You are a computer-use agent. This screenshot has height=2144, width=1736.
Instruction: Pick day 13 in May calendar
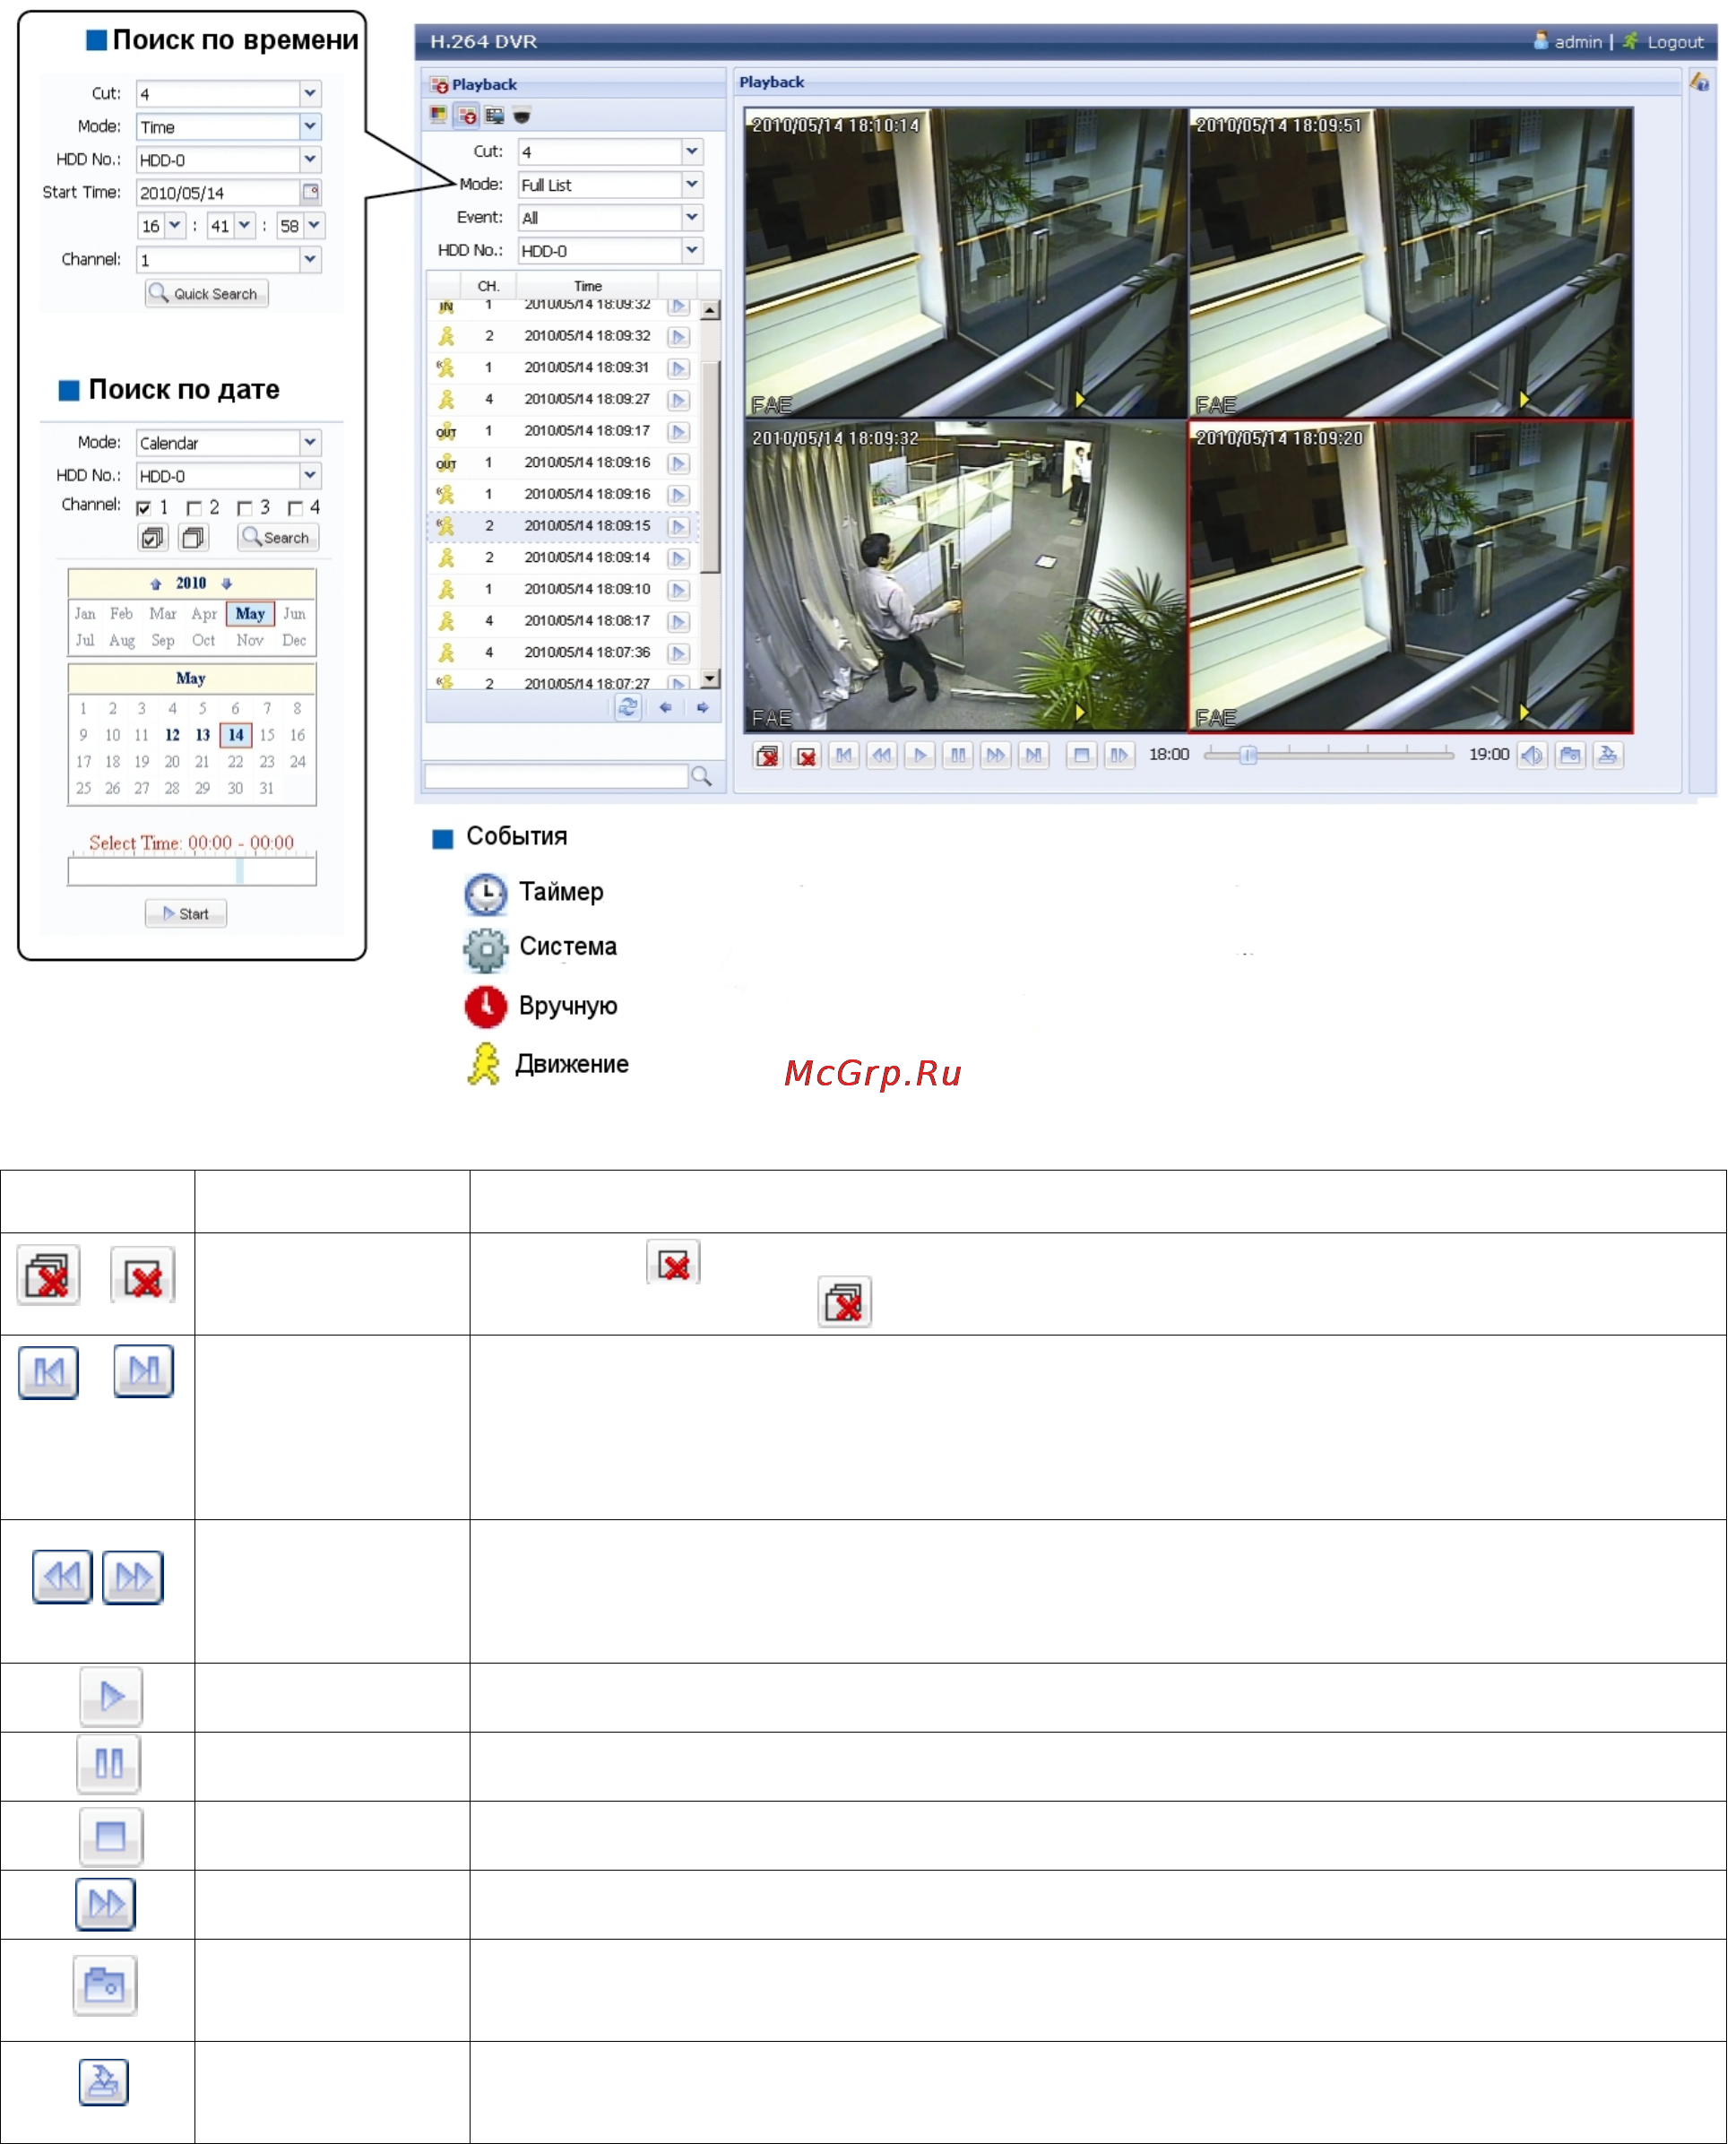(203, 736)
